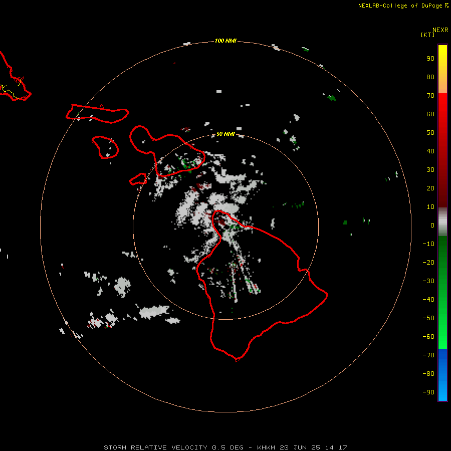
Task: Pick the orange segment of velocity color bar
Action: point(442,83)
